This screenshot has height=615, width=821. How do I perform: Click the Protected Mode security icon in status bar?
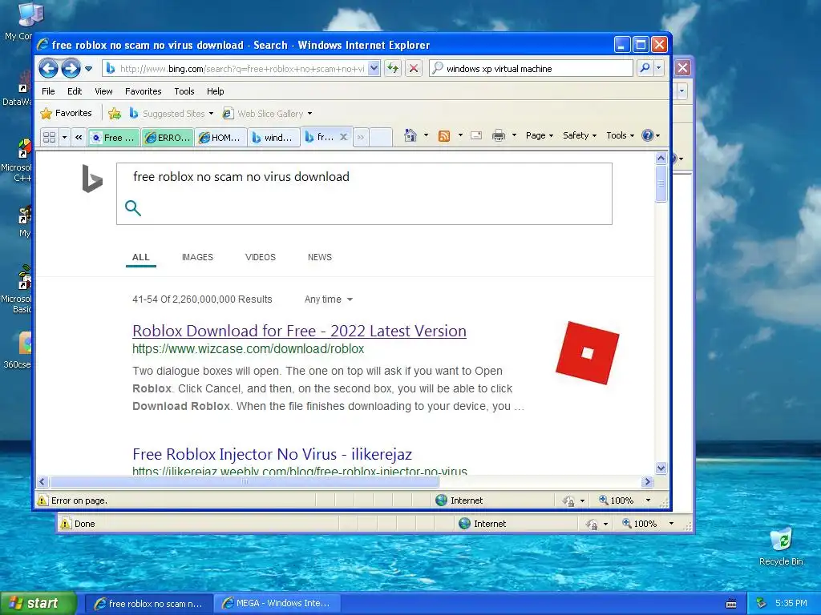568,500
